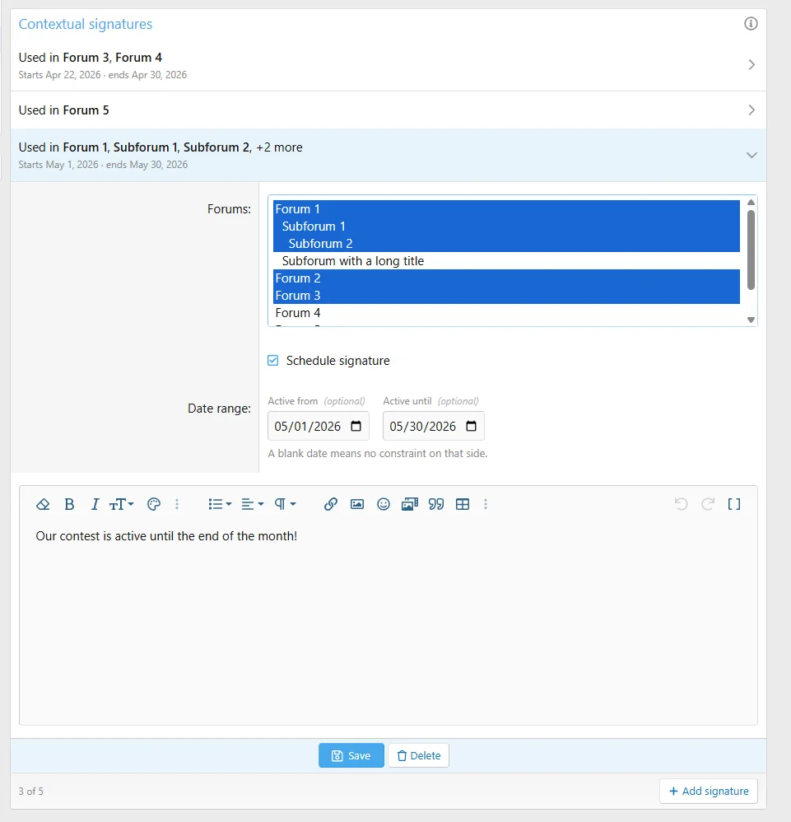This screenshot has height=822, width=791.
Task: Add a new signature
Action: 708,791
